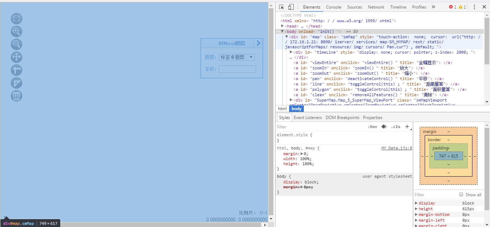Expand the margin shorthand under html, body, #map
Image resolution: width=490 pixels, height=227 pixels.
click(x=302, y=154)
